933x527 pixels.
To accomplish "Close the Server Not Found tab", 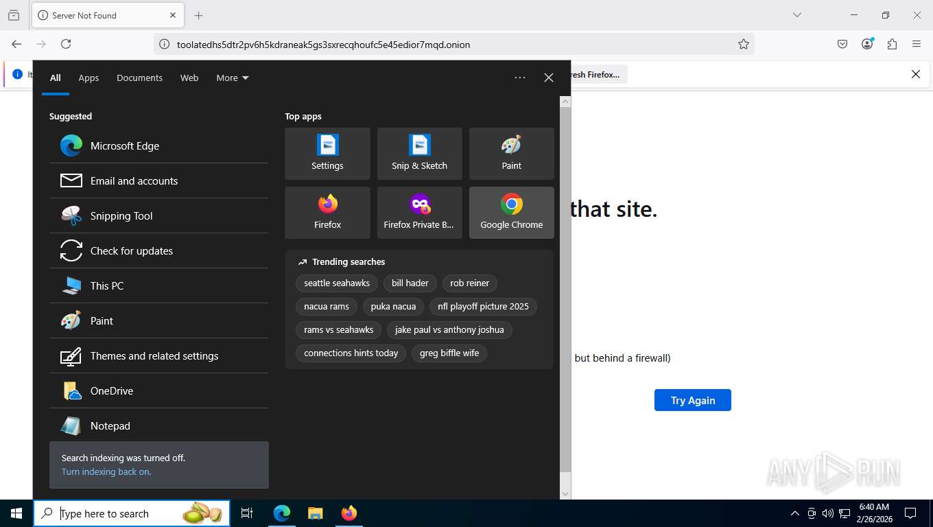I will coord(173,15).
